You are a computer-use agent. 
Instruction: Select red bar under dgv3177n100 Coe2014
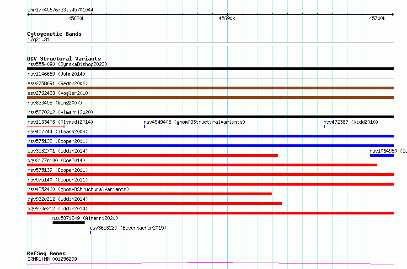click(x=202, y=165)
